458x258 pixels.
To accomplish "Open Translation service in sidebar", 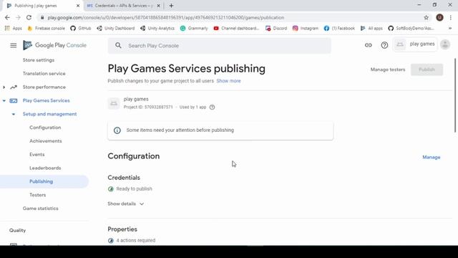I will pyautogui.click(x=44, y=73).
